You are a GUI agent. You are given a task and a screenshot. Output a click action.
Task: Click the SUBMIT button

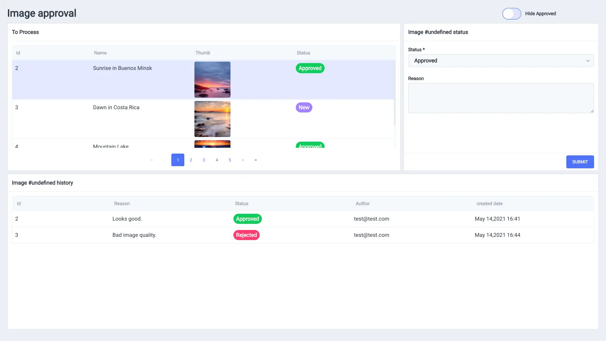[580, 162]
